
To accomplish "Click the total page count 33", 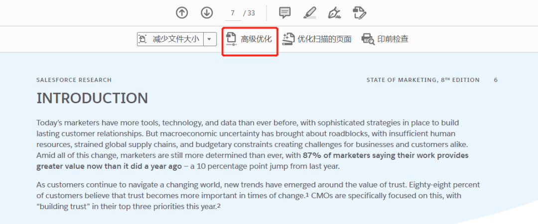I will click(x=251, y=13).
